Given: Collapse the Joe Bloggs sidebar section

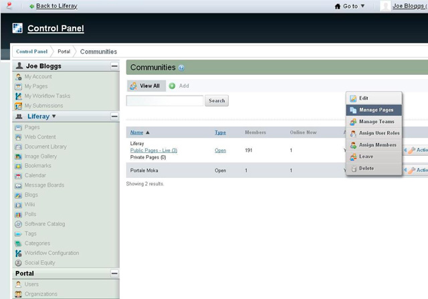Looking at the screenshot, I should coord(114,66).
